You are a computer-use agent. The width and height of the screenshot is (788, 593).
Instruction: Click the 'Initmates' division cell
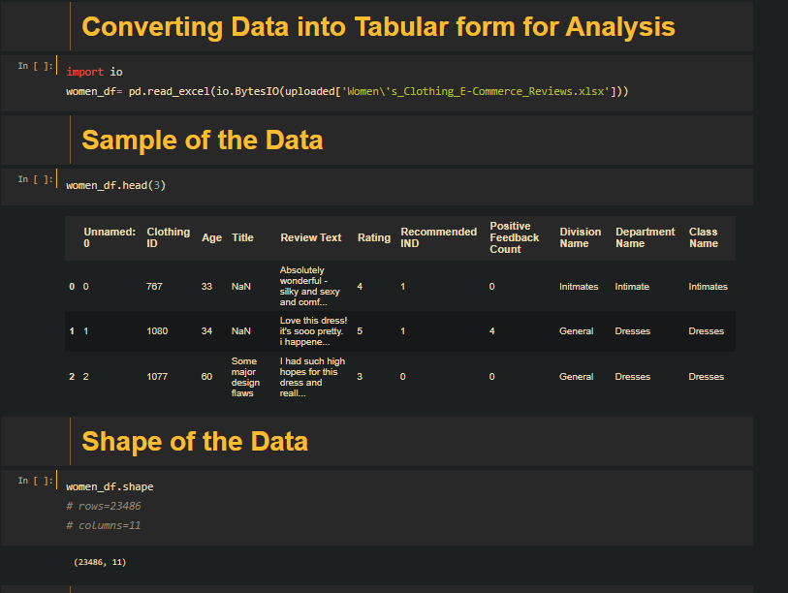[579, 287]
